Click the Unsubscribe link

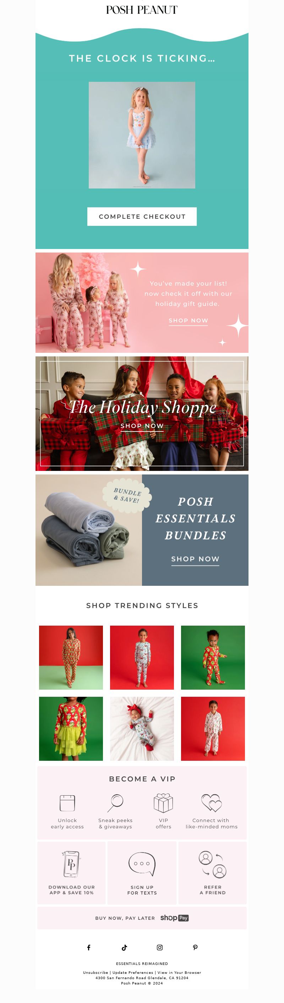coord(95,972)
